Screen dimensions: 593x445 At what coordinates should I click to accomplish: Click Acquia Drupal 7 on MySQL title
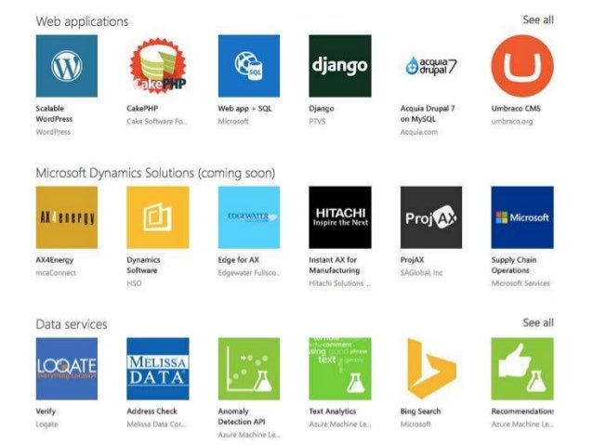(x=428, y=113)
